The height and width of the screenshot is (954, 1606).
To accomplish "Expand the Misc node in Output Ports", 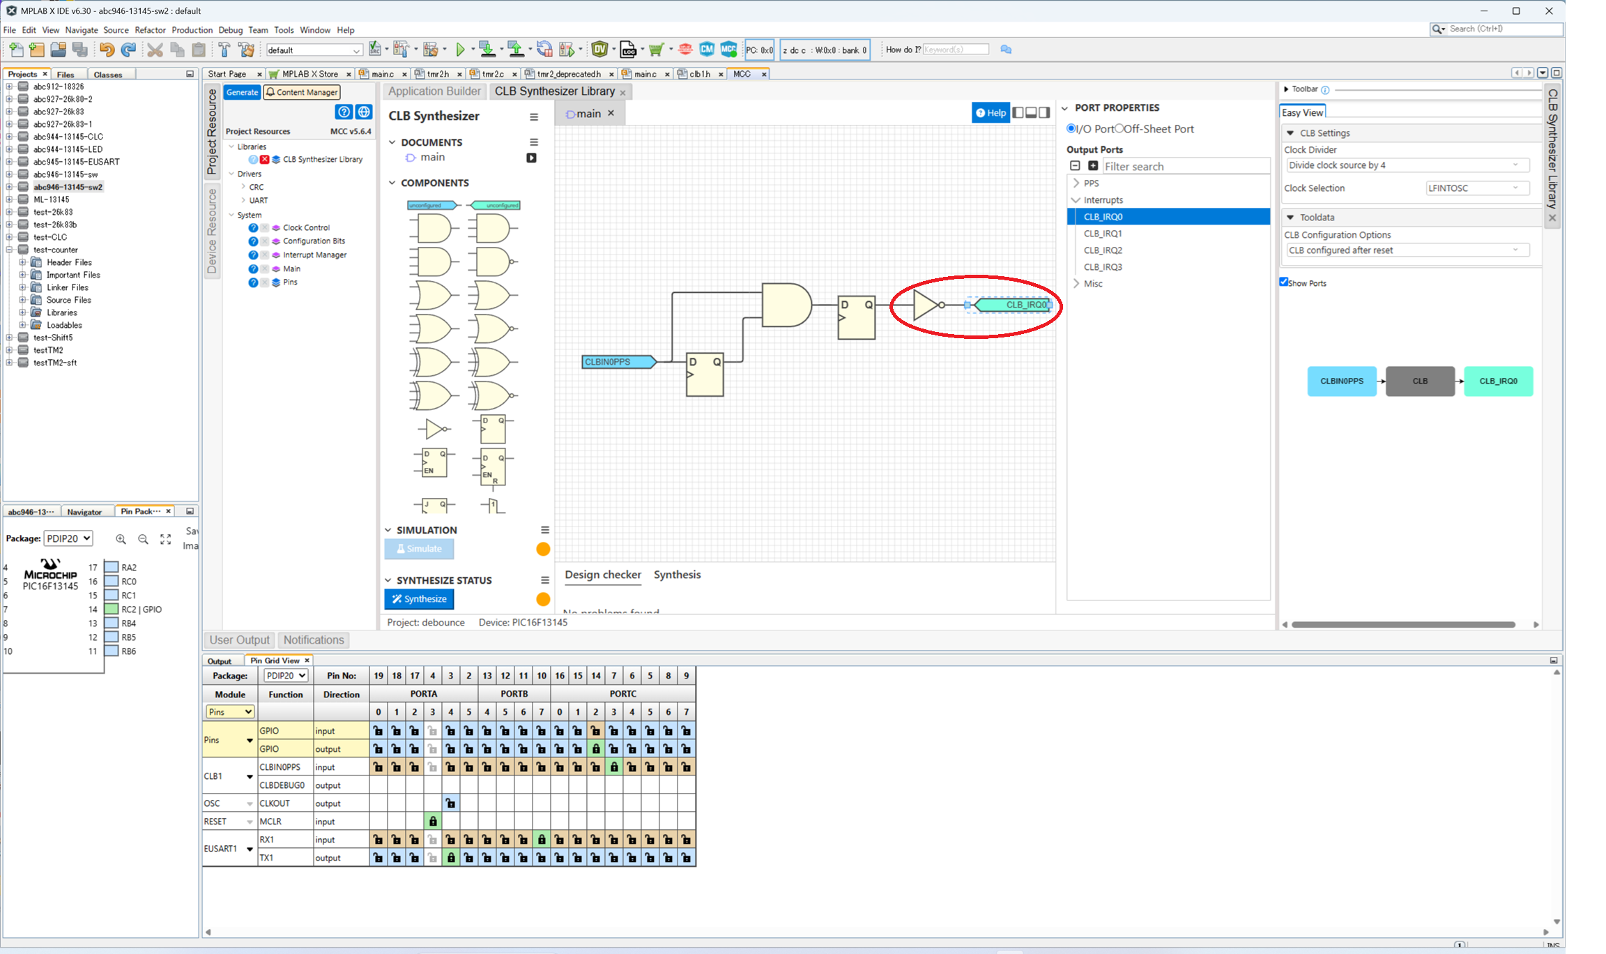I will click(1076, 284).
